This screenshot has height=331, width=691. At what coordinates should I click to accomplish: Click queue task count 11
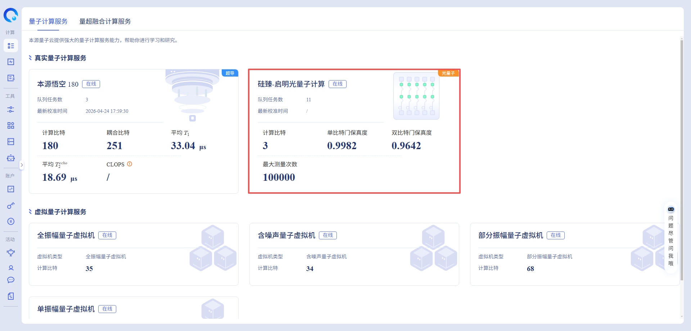(308, 100)
